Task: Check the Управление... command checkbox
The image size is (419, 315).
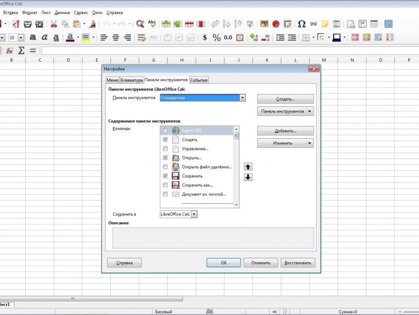Action: point(166,149)
